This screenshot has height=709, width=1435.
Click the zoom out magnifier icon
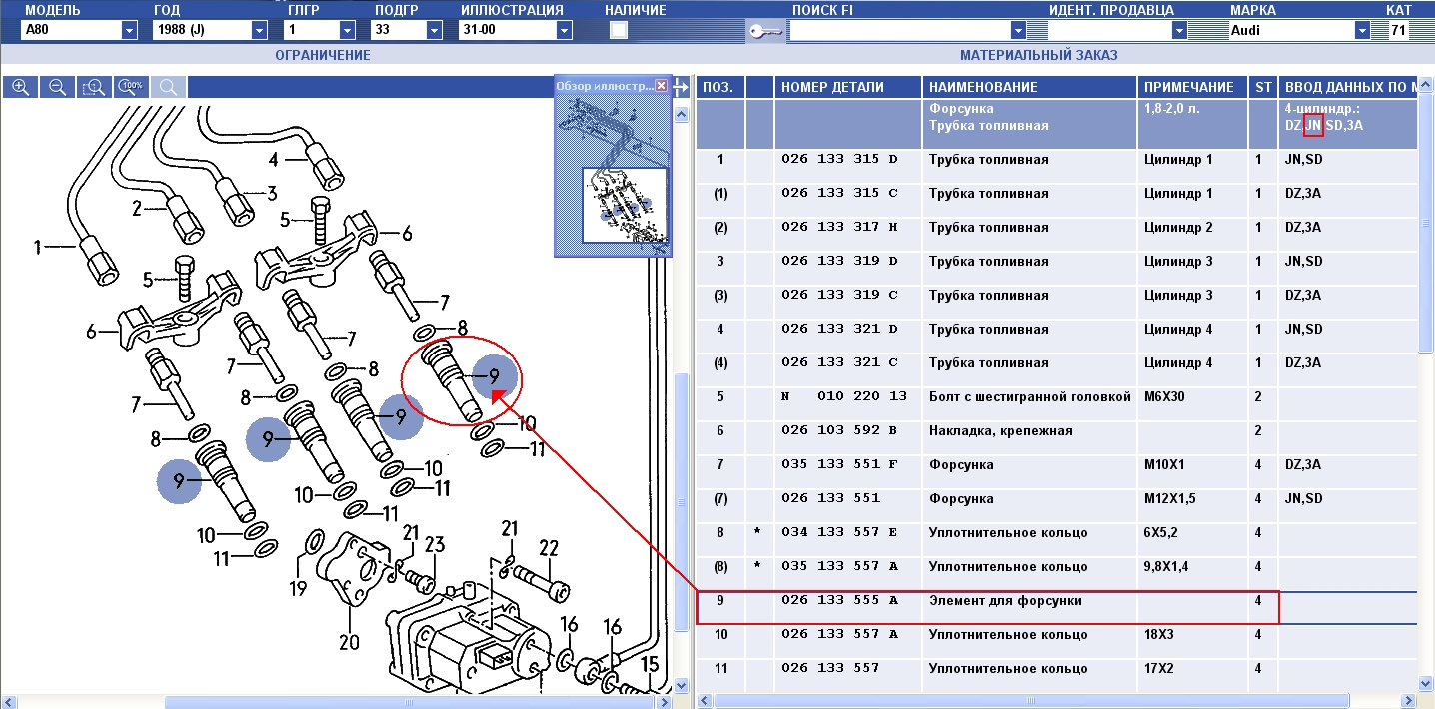57,88
